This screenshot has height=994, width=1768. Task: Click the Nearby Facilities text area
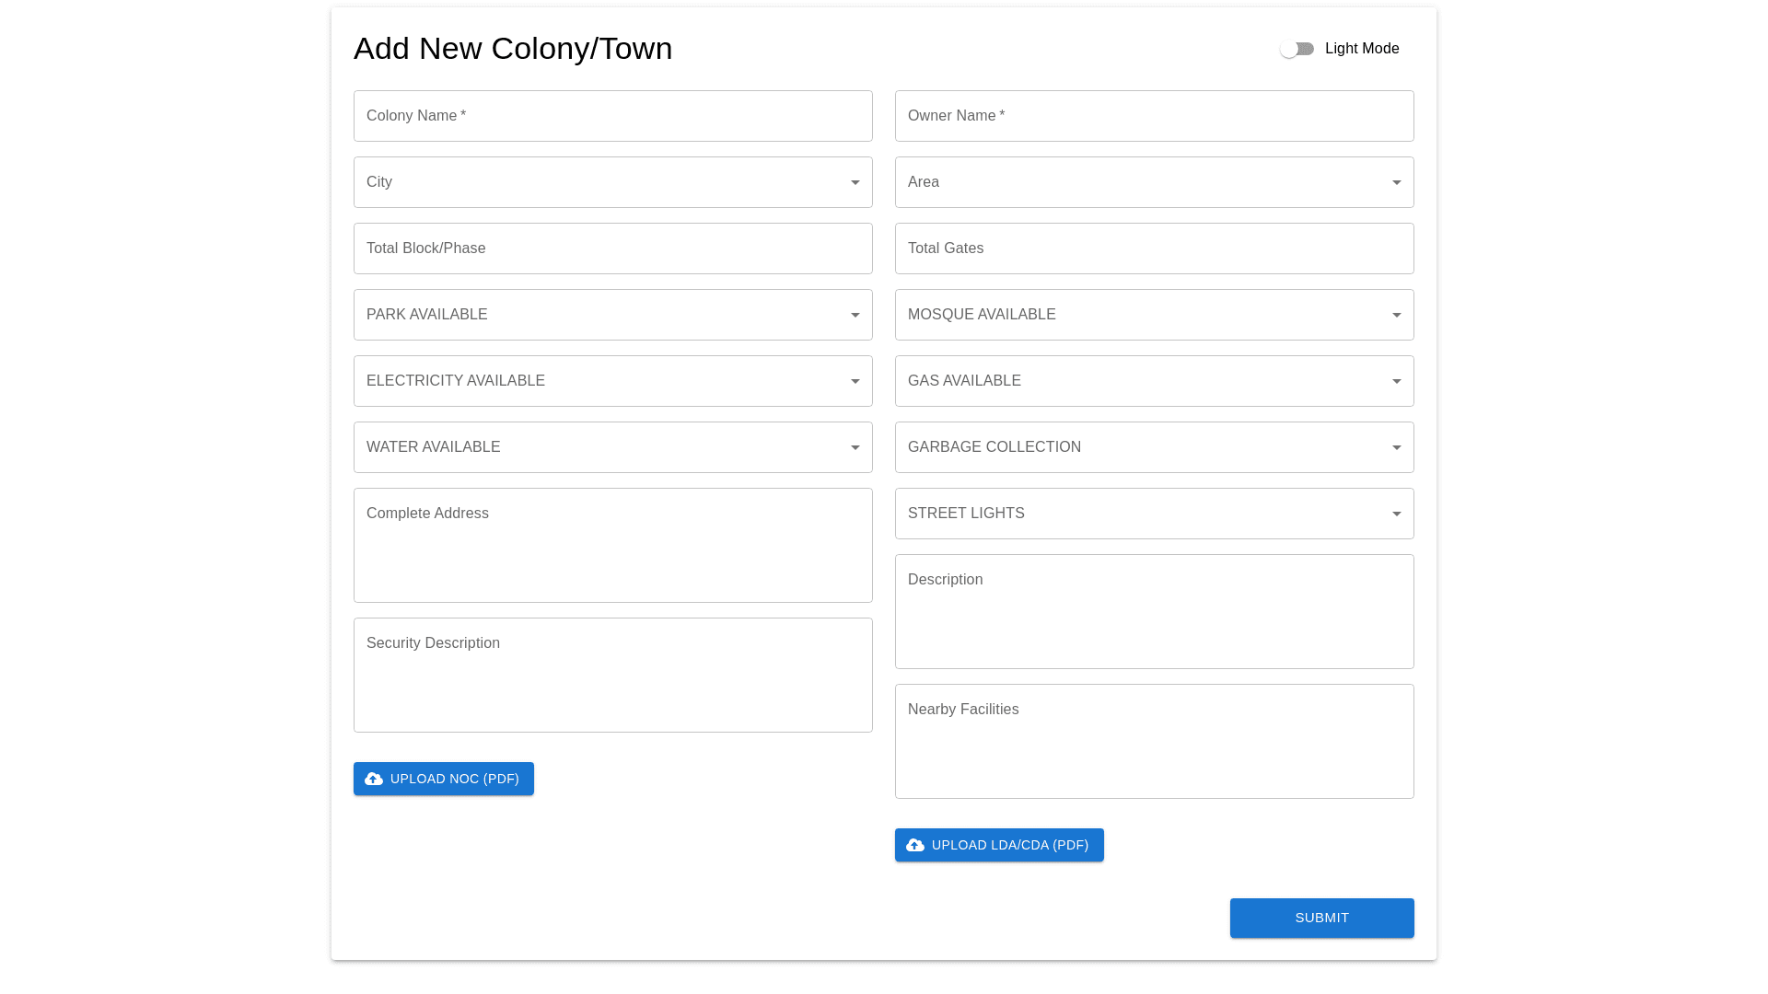pos(1154,741)
